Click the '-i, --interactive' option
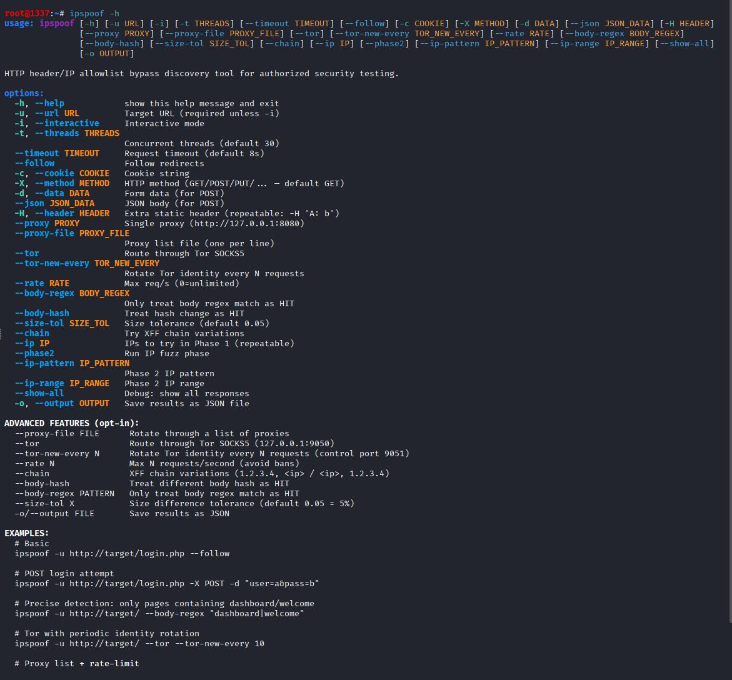 point(57,123)
